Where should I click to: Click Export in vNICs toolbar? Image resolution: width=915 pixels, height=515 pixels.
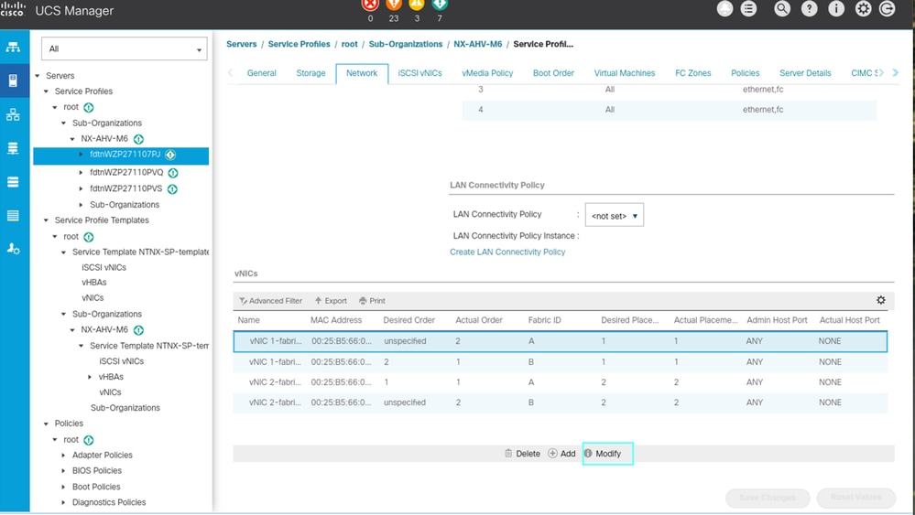click(331, 301)
